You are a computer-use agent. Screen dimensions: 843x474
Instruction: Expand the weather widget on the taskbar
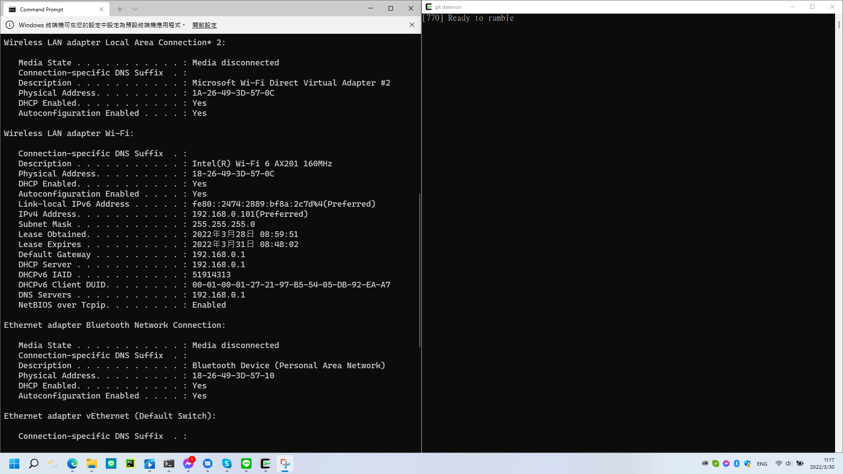53,463
